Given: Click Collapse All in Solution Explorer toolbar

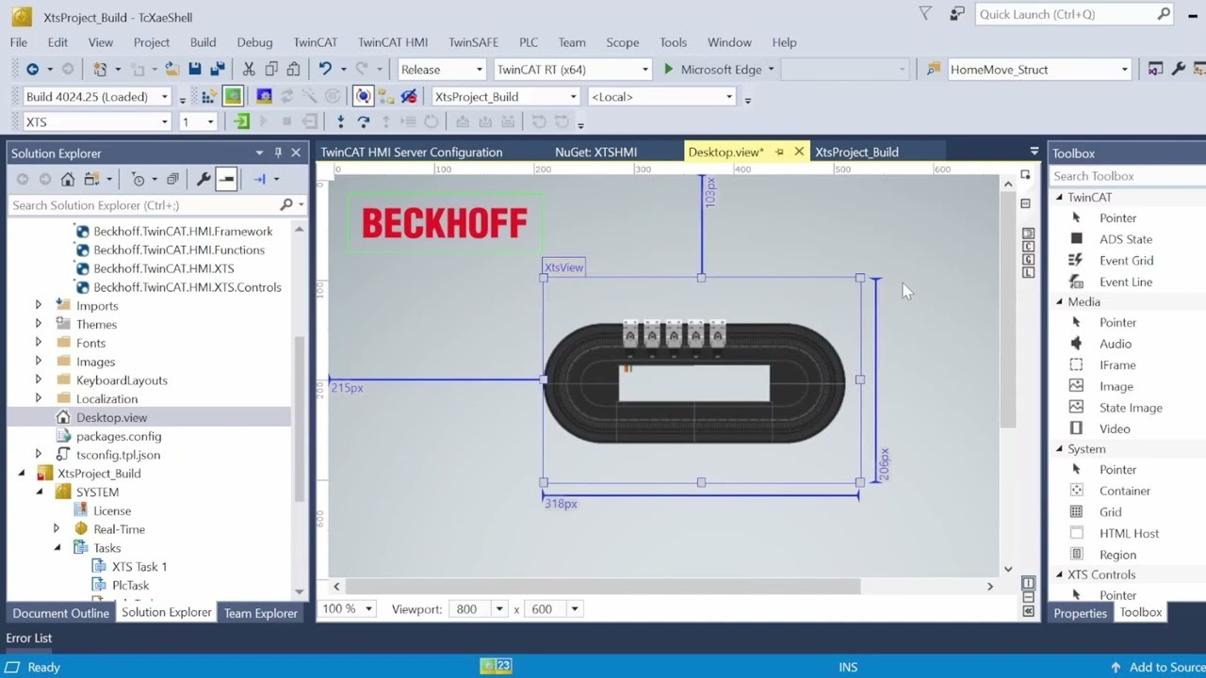Looking at the screenshot, I should (172, 179).
